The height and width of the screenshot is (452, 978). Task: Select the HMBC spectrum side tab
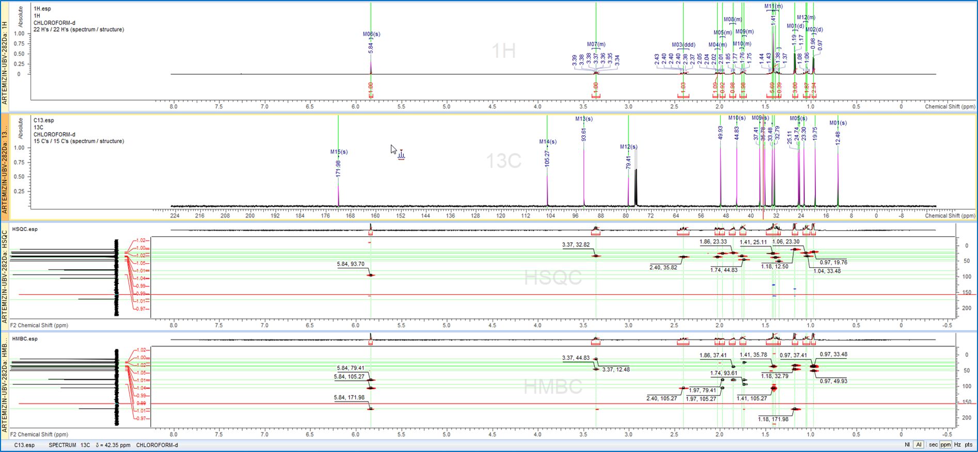pos(5,385)
